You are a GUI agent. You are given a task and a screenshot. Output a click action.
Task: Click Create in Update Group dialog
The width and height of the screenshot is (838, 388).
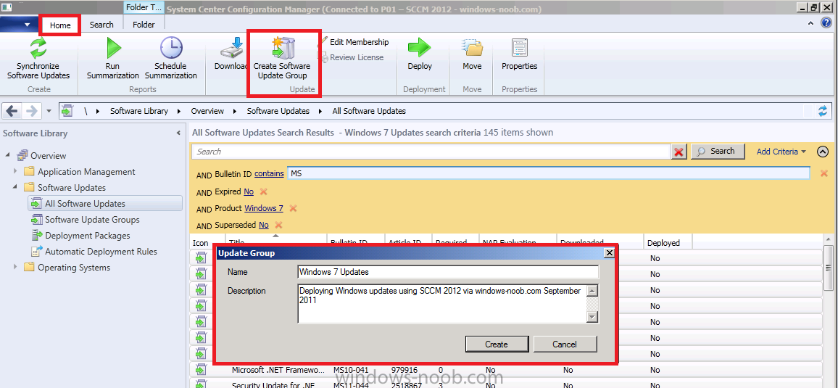[497, 344]
